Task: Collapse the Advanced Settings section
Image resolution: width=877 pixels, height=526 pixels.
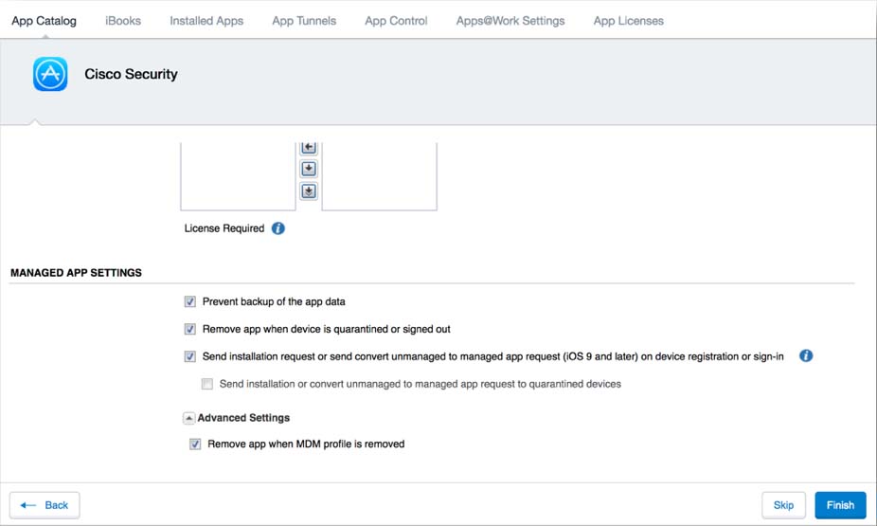Action: click(x=189, y=418)
